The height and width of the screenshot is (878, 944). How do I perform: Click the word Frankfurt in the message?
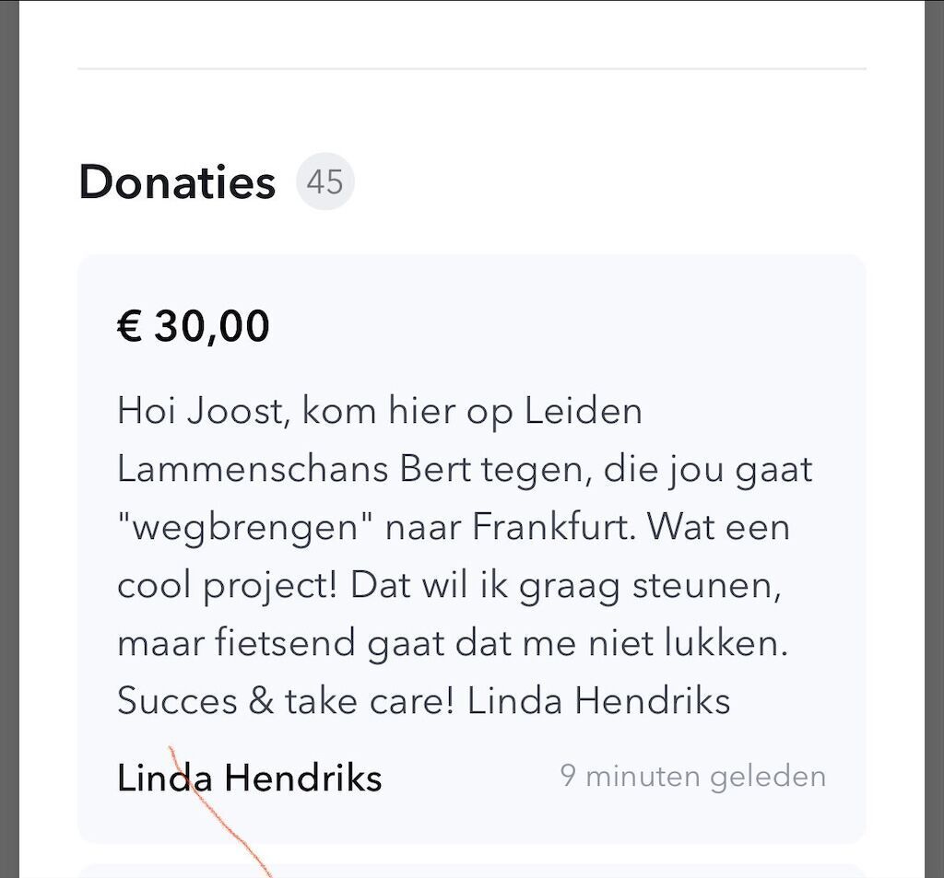(x=553, y=528)
